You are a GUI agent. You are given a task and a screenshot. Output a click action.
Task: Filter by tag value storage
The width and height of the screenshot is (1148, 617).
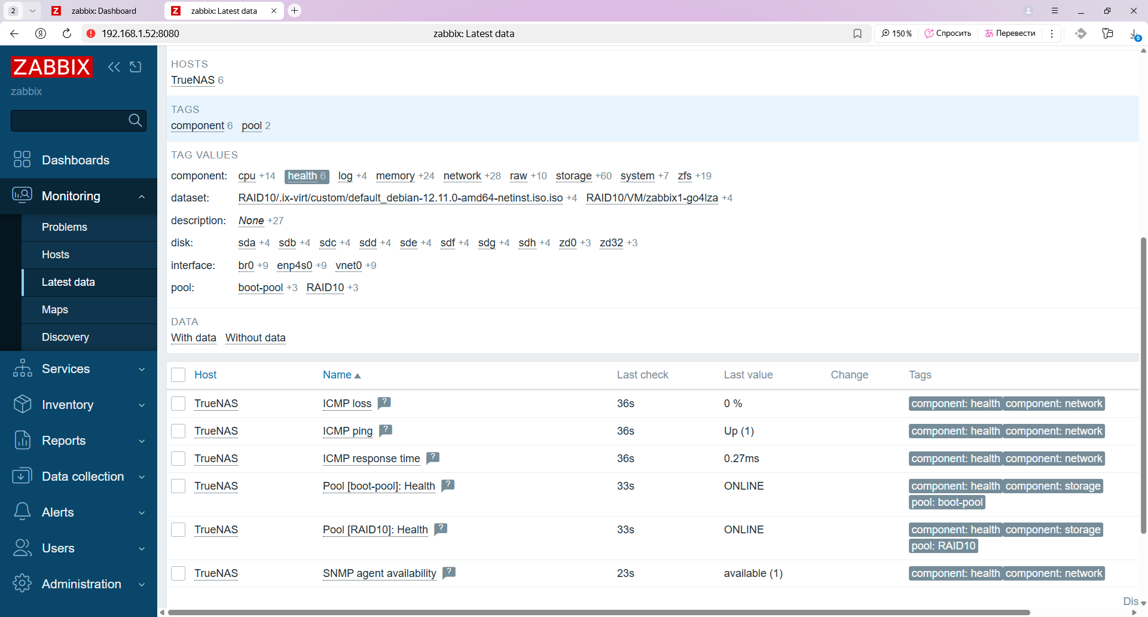[x=573, y=176]
